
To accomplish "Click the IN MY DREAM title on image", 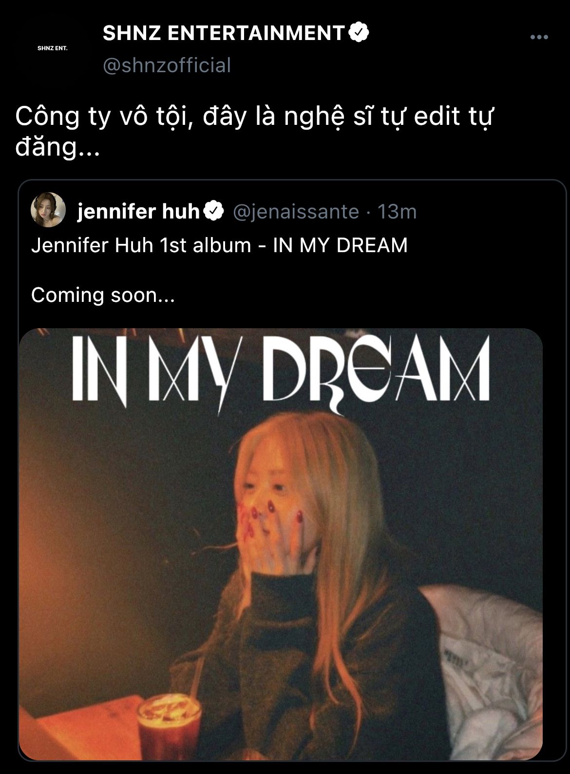I will tap(281, 370).
